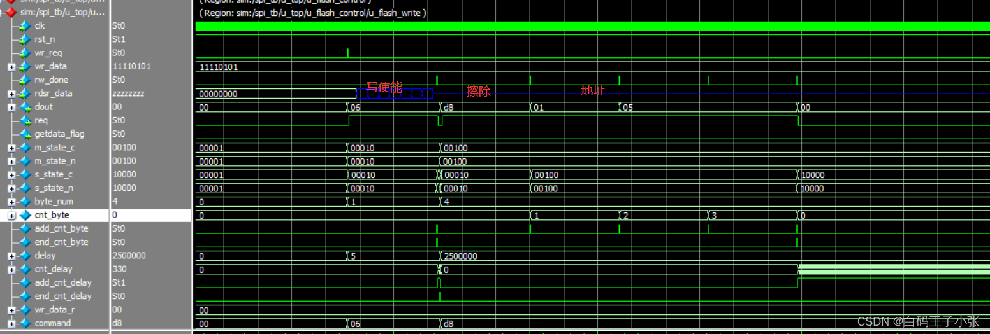990x334 pixels.
Task: Click the clk value St0
Action: click(x=119, y=26)
